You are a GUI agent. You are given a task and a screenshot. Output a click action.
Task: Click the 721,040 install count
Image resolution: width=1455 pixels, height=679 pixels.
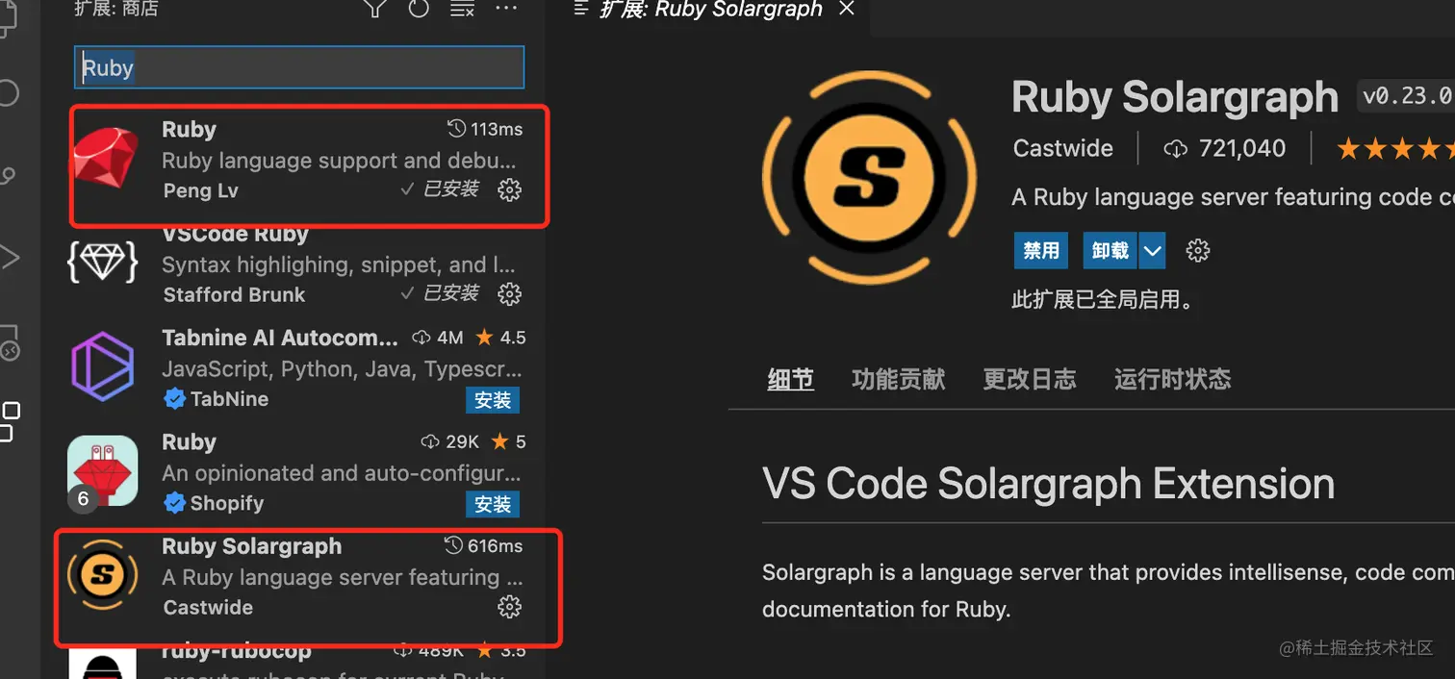pos(1225,149)
